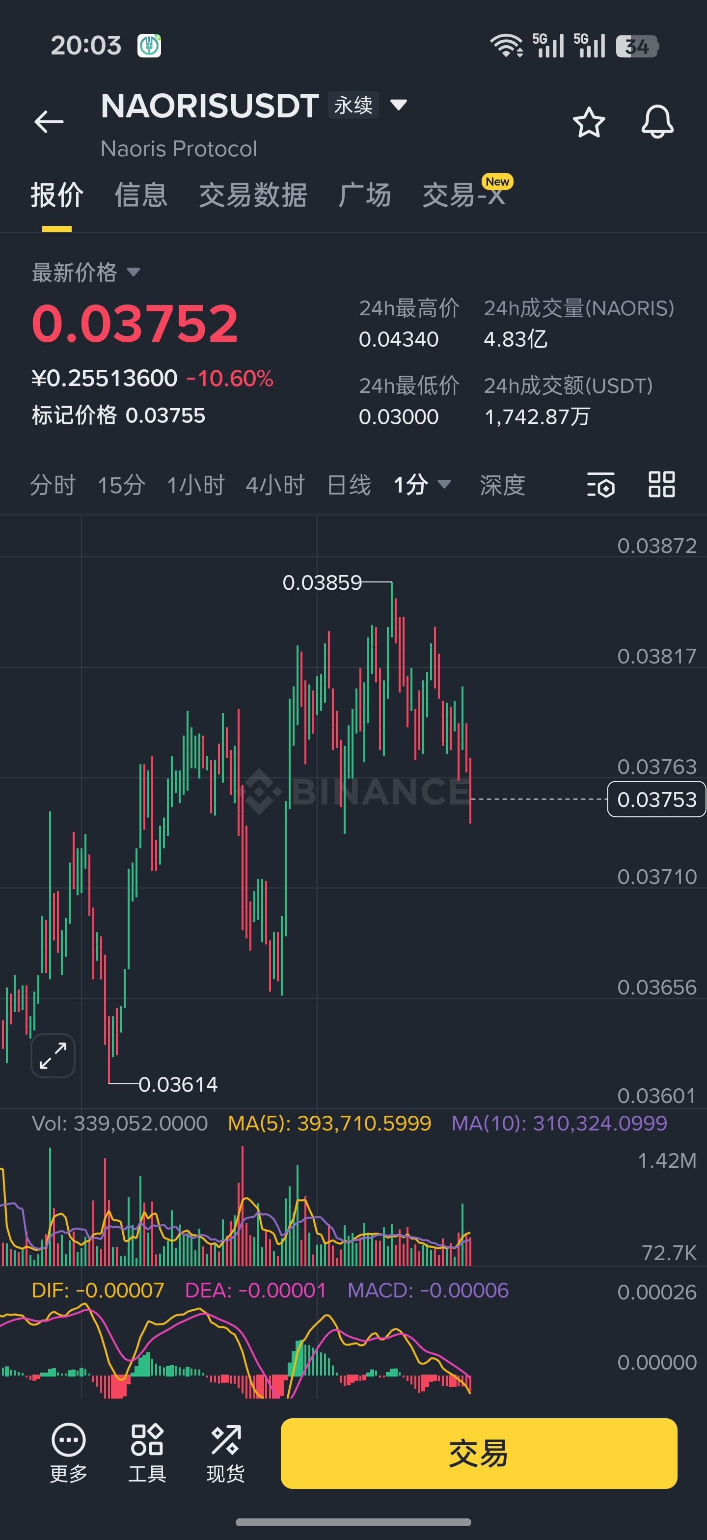Tap the 20:03 clock
Viewport: 707px width, 1540px height.
pyautogui.click(x=86, y=46)
